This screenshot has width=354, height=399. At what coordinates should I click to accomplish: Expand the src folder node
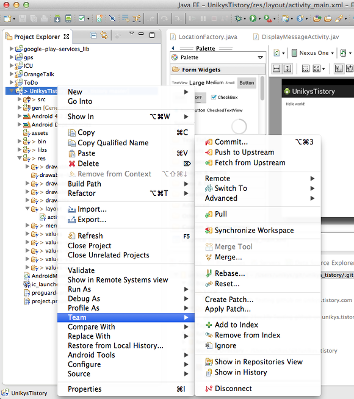20,99
